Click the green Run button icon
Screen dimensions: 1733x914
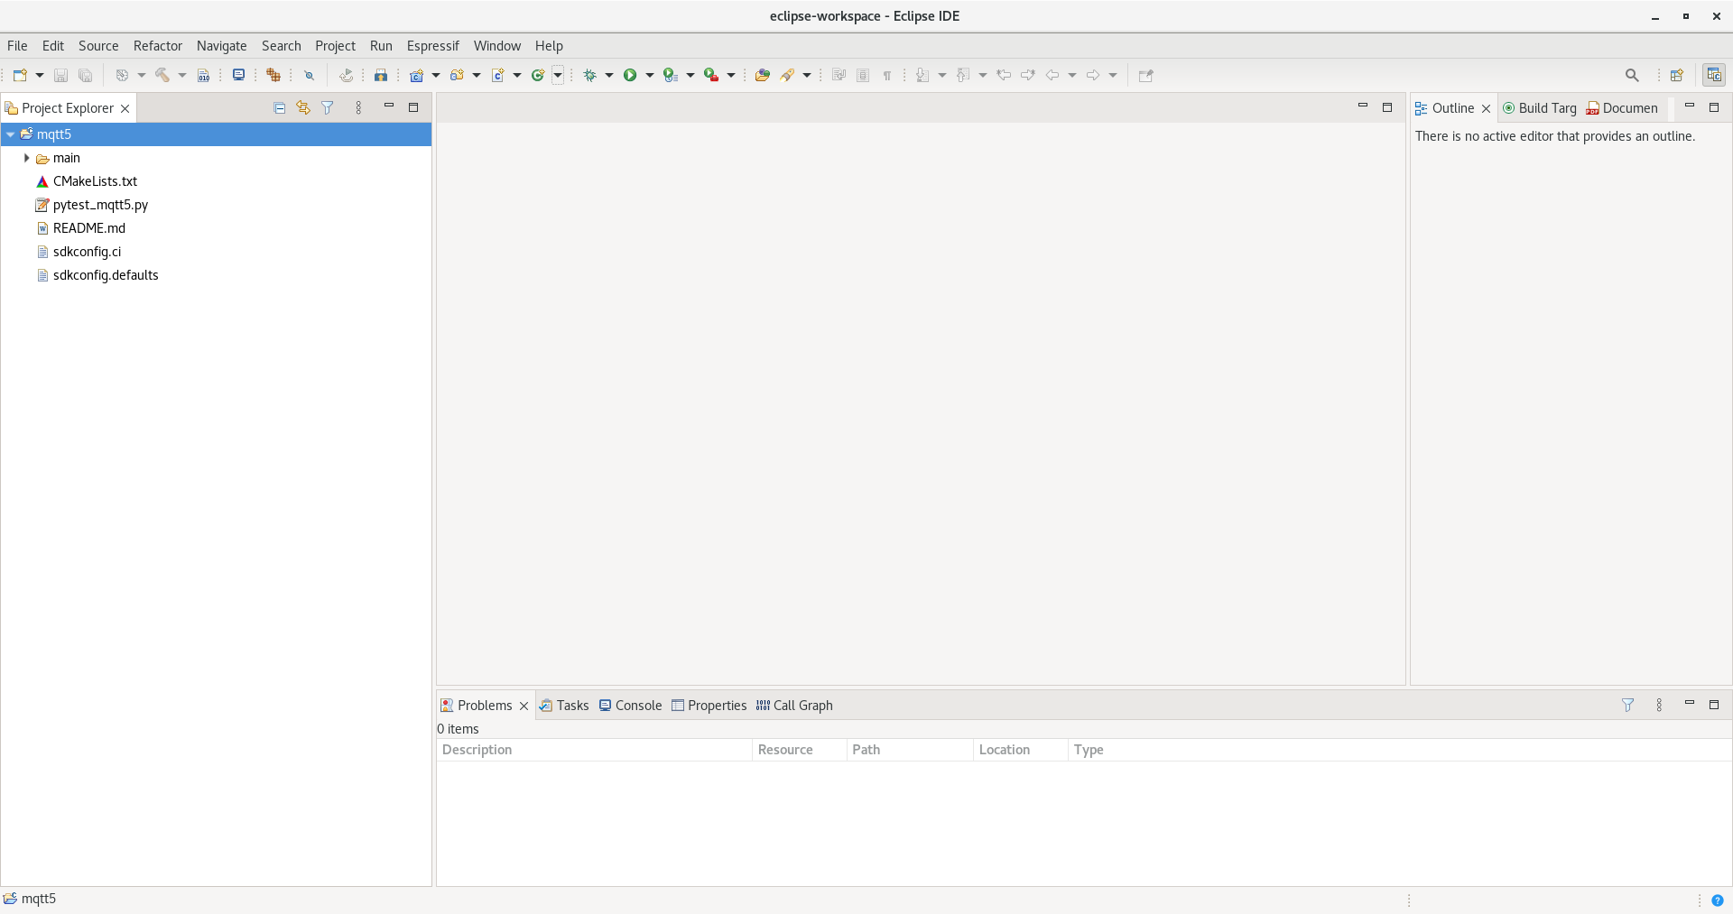pyautogui.click(x=630, y=76)
